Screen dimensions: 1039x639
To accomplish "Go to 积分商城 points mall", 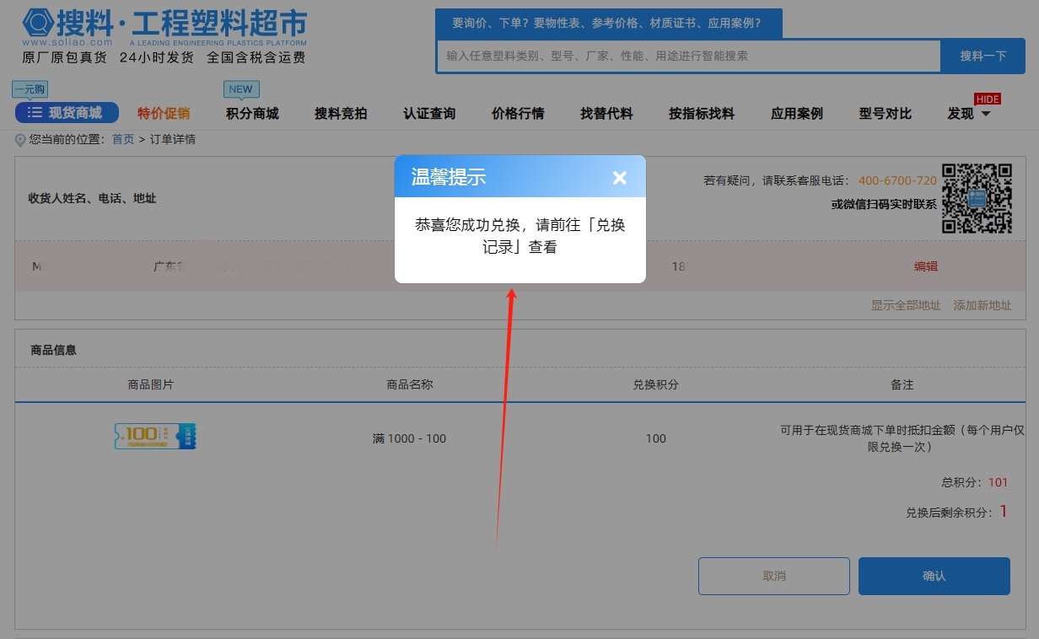I will coord(252,114).
